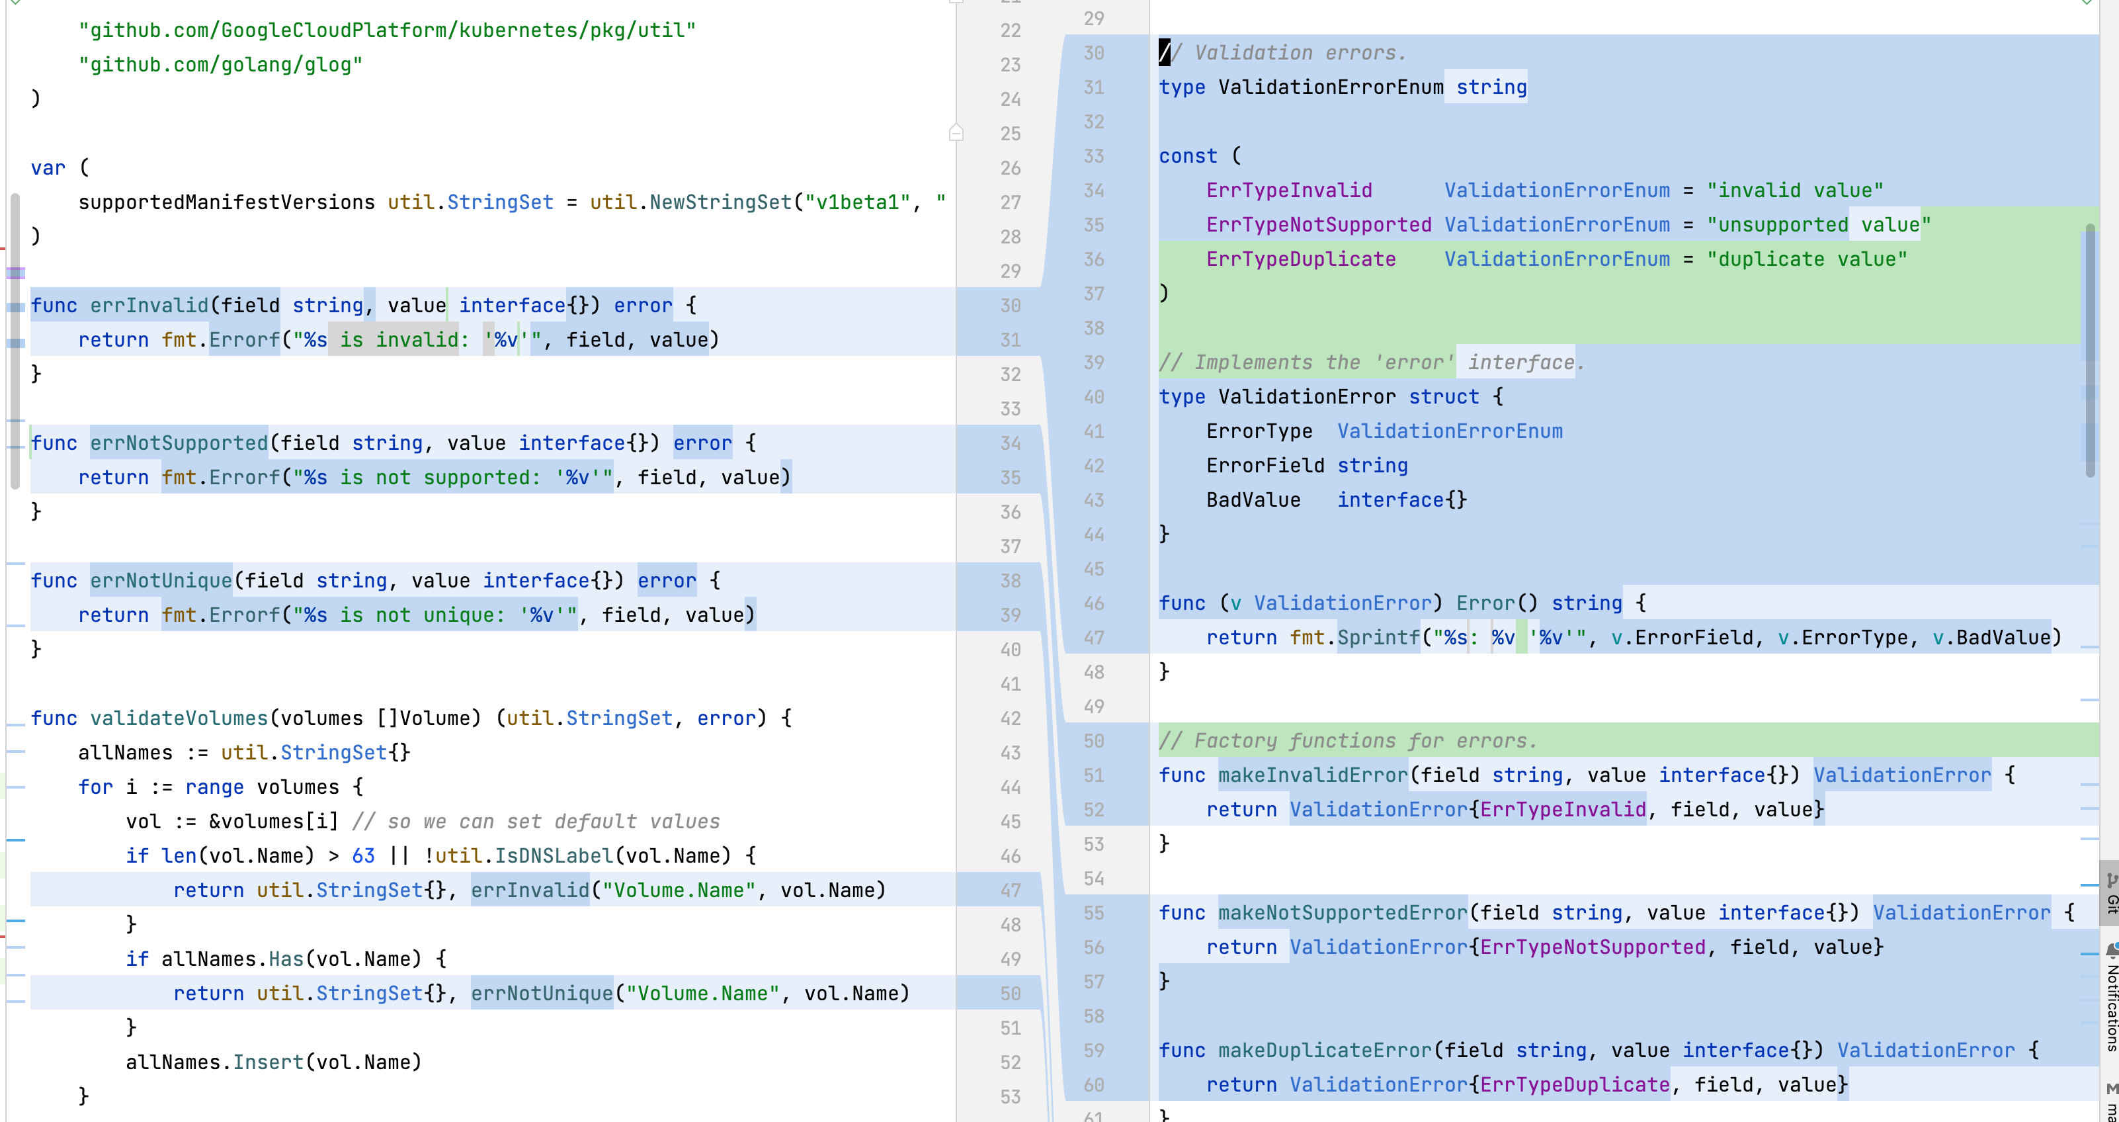
Task: Click the M tool window icon below Notifications
Action: click(2111, 1089)
